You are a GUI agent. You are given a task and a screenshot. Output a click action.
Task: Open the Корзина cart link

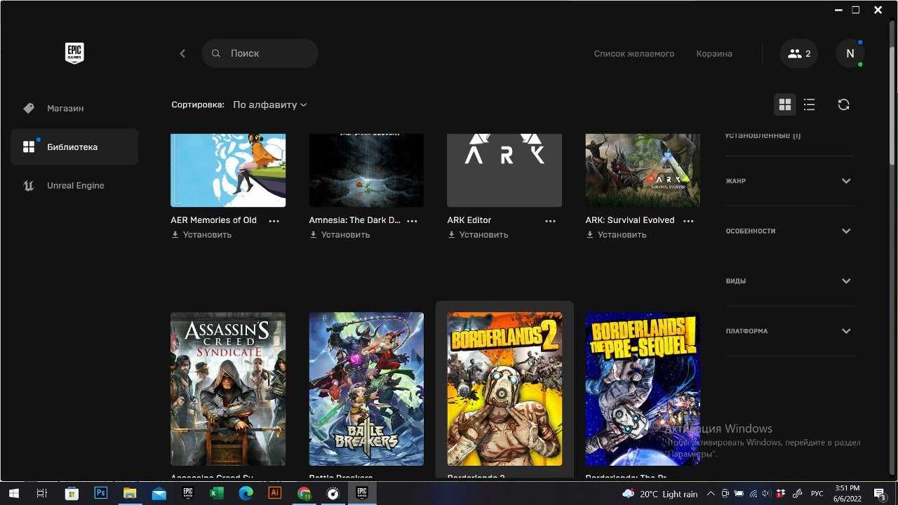714,53
